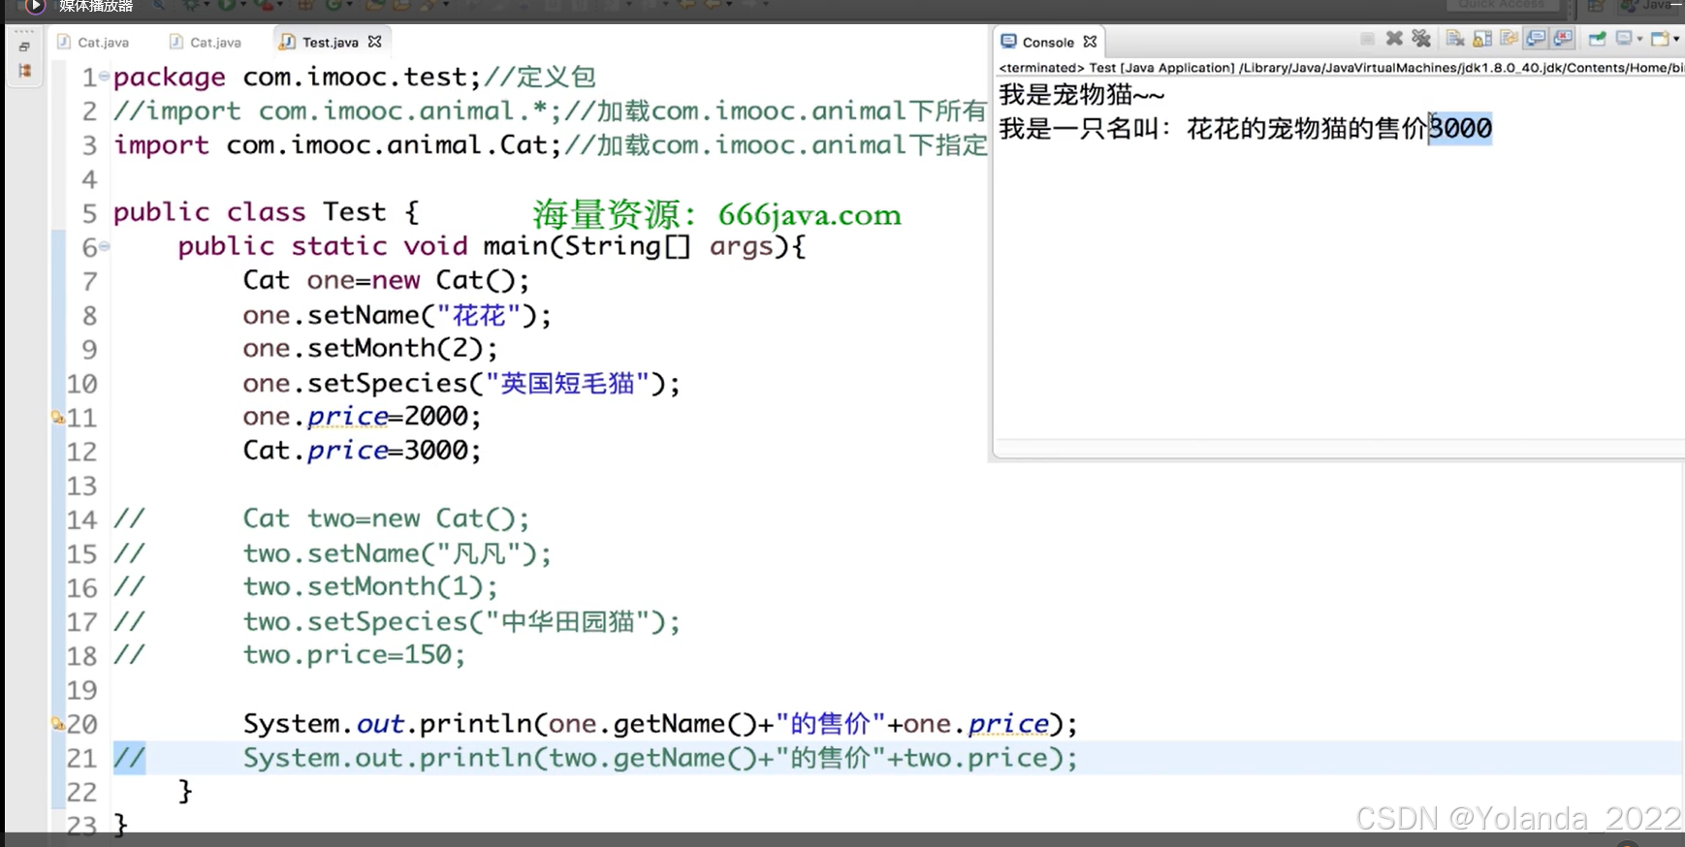Click the warning marker on line 11
1685x847 pixels.
tap(58, 418)
